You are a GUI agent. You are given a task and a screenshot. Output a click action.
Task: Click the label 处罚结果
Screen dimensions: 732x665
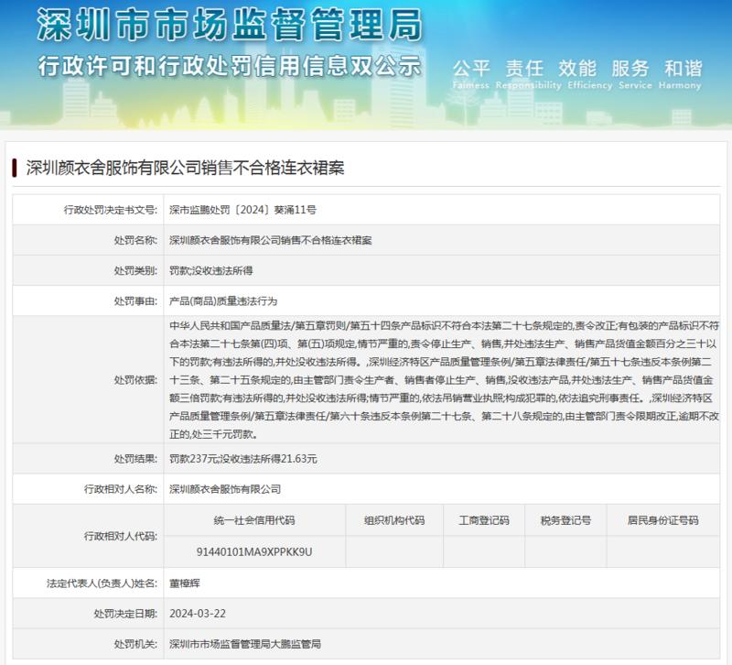coord(135,459)
